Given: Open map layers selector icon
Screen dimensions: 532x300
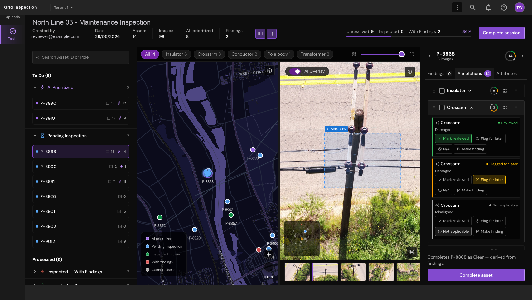Looking at the screenshot, I should point(270,70).
